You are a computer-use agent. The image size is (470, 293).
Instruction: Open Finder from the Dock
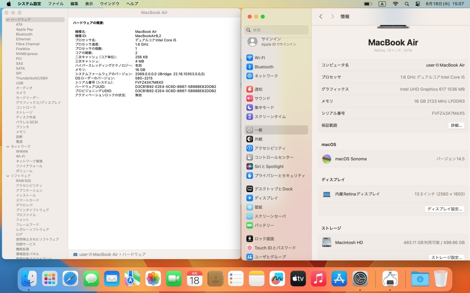point(29,279)
